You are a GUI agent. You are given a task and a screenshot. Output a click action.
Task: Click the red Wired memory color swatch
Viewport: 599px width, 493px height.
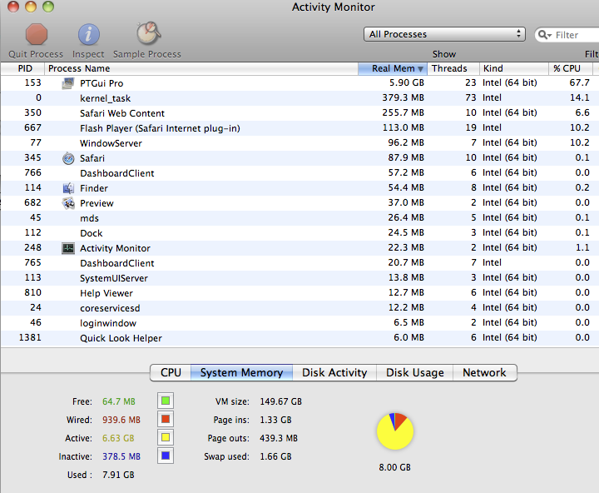[166, 419]
